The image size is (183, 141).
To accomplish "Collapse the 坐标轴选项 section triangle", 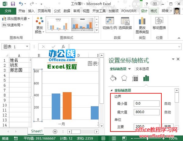I will pos(112,90).
